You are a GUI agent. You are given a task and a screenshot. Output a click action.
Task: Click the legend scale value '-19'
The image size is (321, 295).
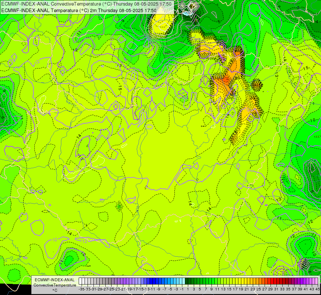click(x=129, y=289)
